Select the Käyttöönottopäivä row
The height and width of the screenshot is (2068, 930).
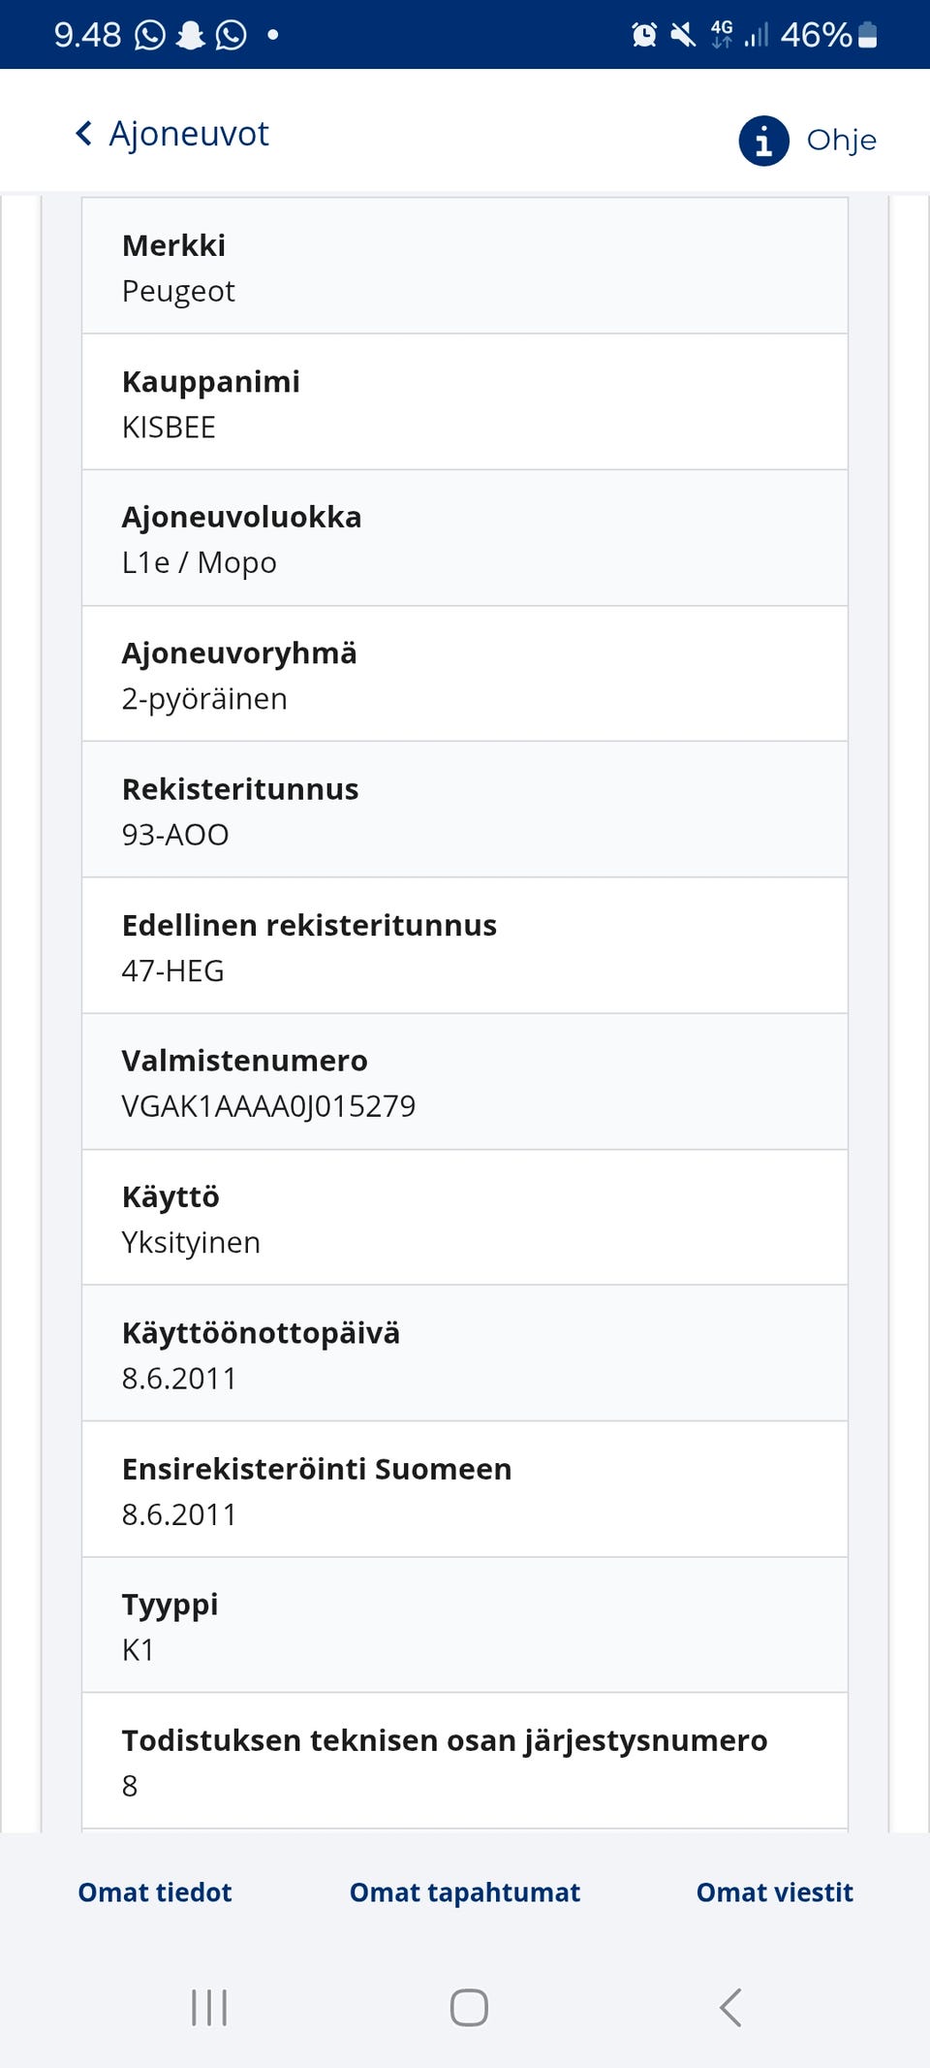(465, 1353)
